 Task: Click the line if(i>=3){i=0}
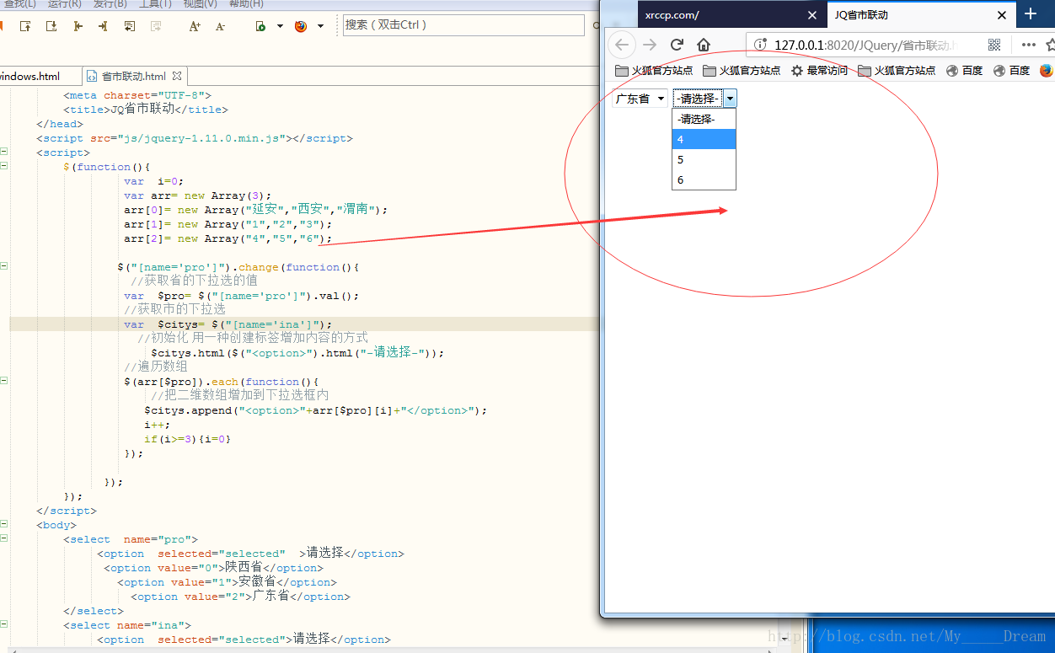click(187, 439)
